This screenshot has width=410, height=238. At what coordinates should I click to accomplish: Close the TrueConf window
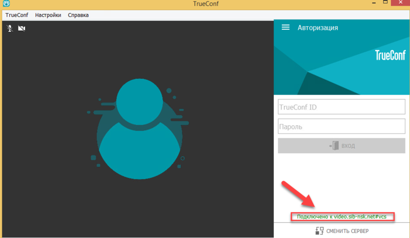coord(400,3)
